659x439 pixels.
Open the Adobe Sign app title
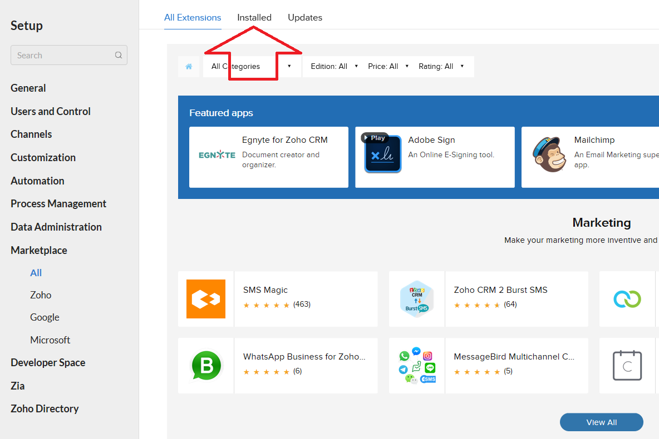431,140
